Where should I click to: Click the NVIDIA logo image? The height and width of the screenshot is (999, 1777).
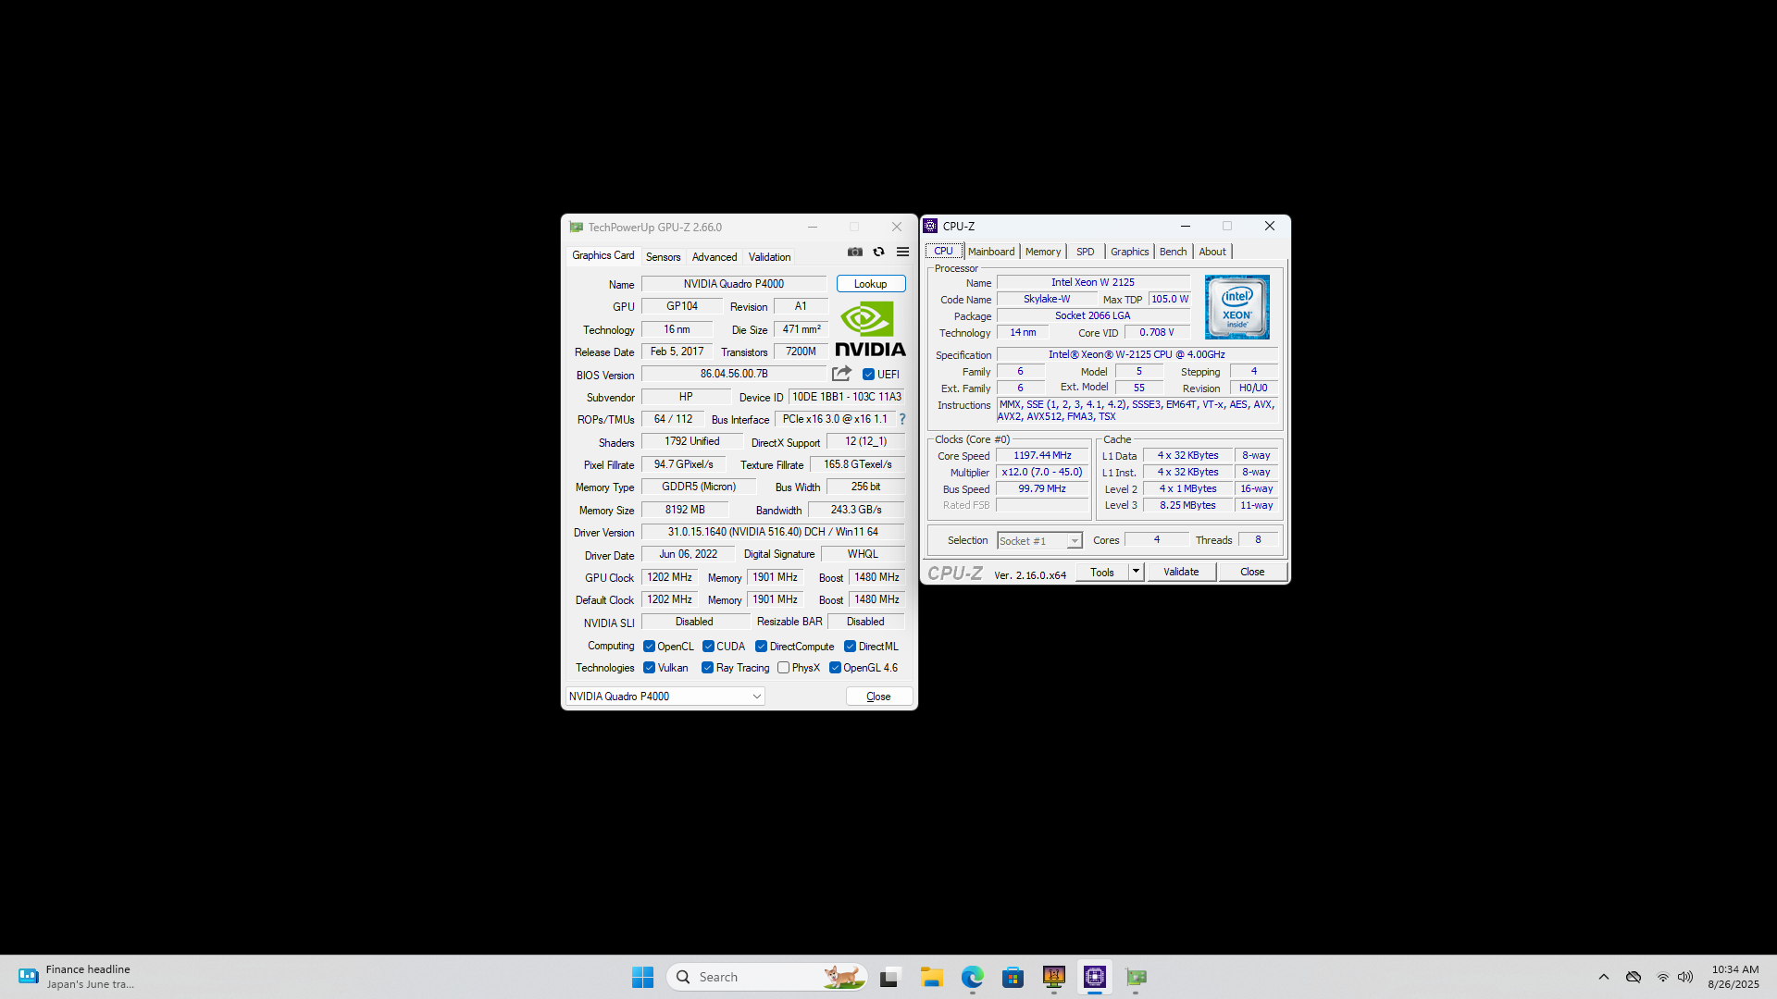(870, 328)
